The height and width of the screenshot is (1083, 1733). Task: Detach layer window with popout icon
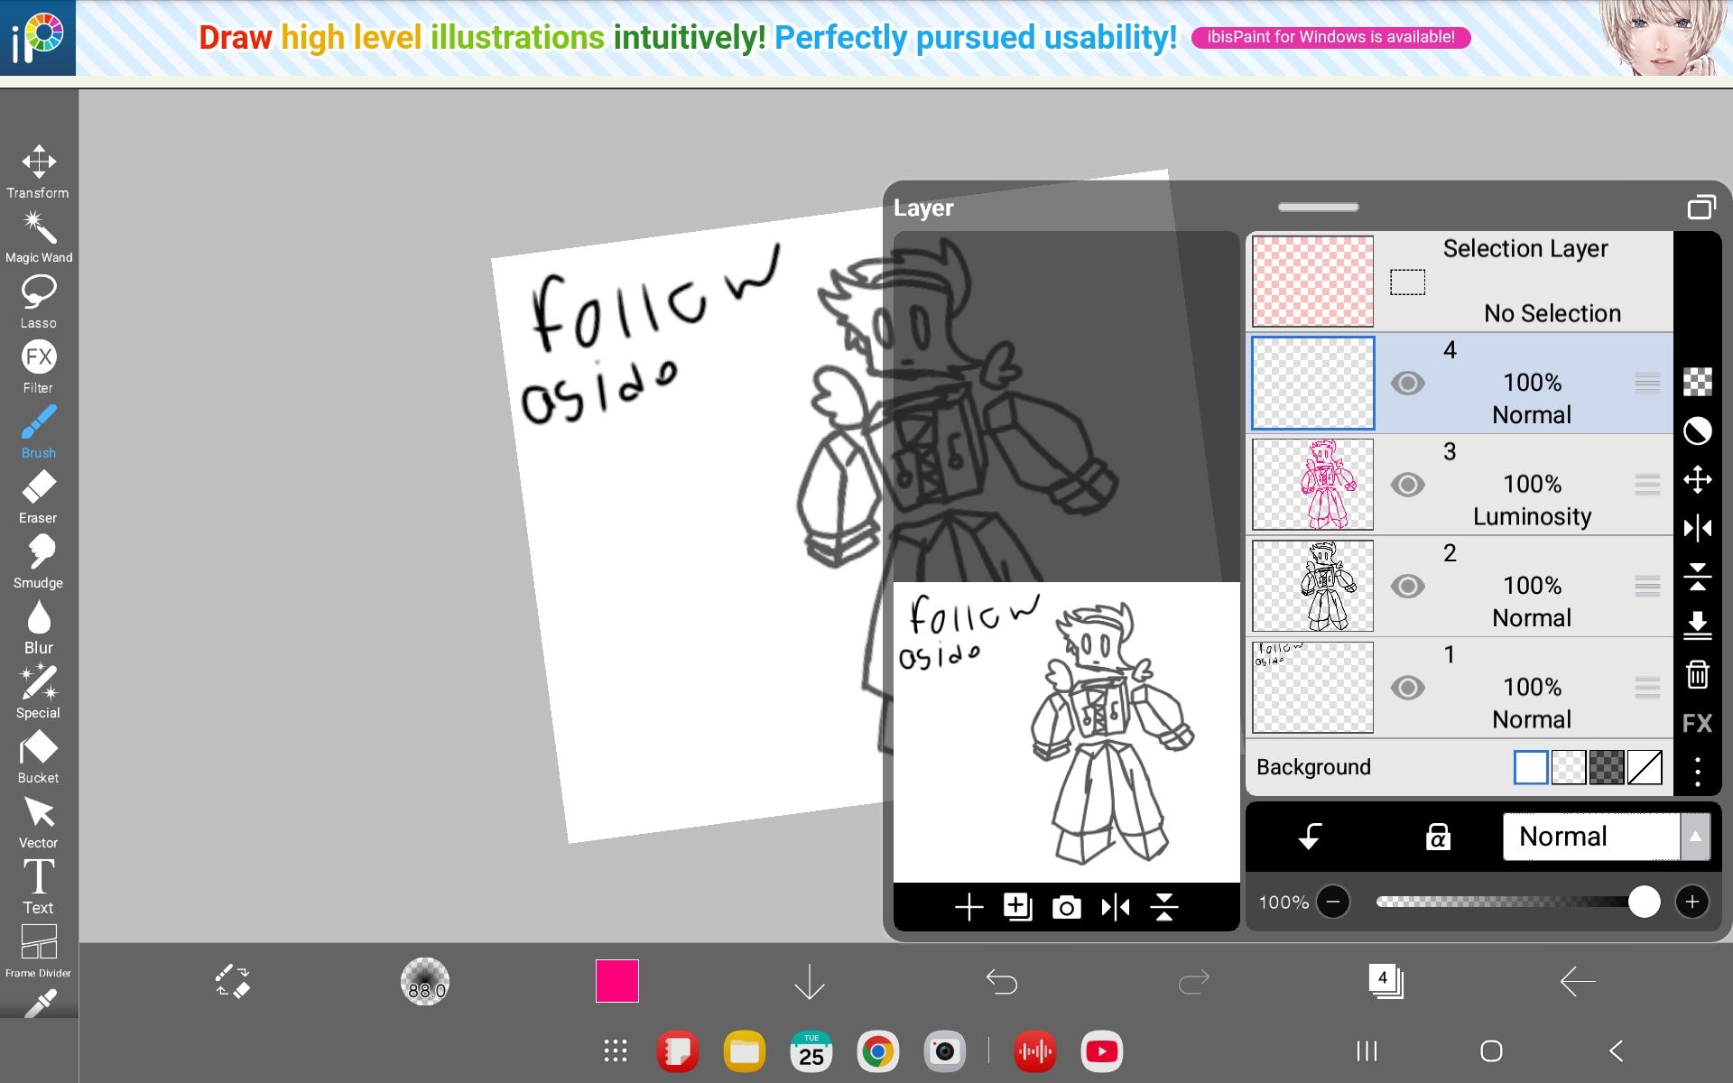tap(1701, 208)
